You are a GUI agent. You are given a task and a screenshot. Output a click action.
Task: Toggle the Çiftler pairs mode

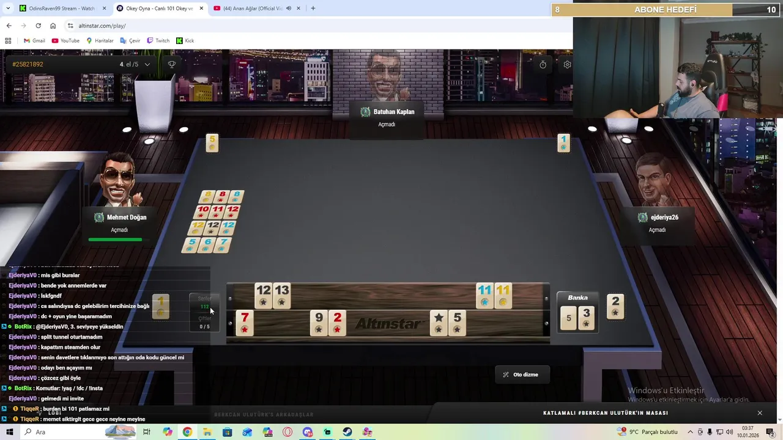pos(204,323)
